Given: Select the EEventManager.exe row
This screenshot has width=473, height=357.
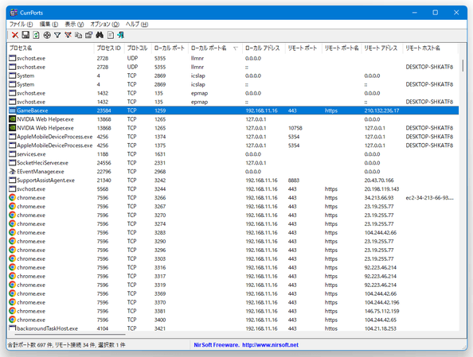Looking at the screenshot, I should [234, 172].
